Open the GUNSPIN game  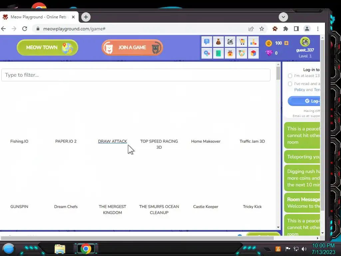pos(19,207)
